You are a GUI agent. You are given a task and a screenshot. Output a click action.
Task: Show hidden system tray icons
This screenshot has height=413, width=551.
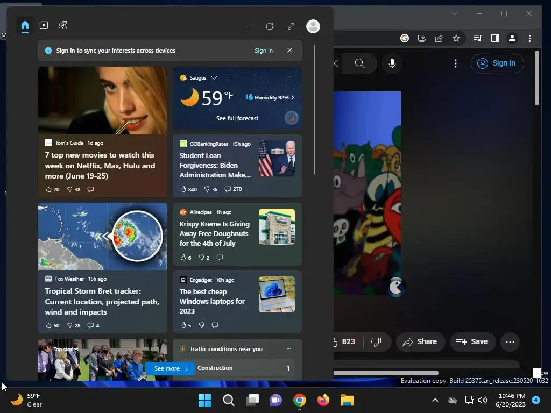[x=435, y=400]
